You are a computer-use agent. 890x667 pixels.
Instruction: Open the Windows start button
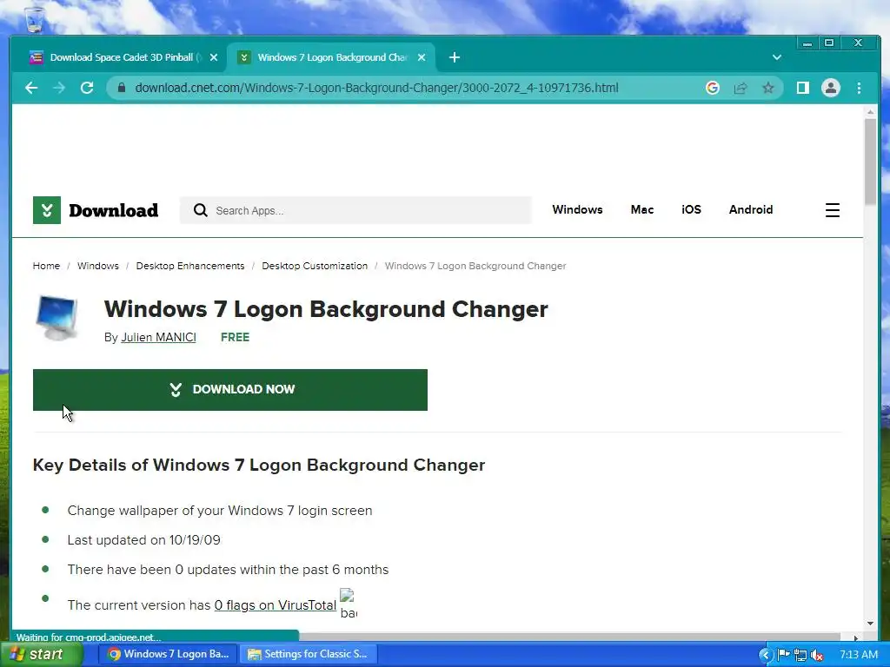pyautogui.click(x=42, y=655)
